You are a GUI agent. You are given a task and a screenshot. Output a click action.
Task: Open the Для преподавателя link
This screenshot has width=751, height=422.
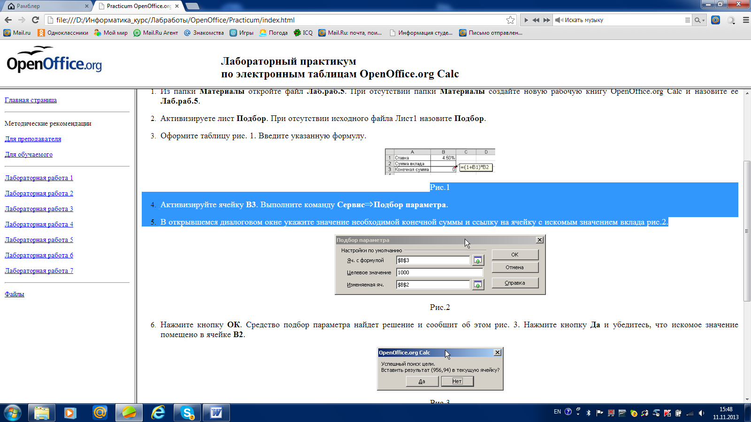(33, 139)
